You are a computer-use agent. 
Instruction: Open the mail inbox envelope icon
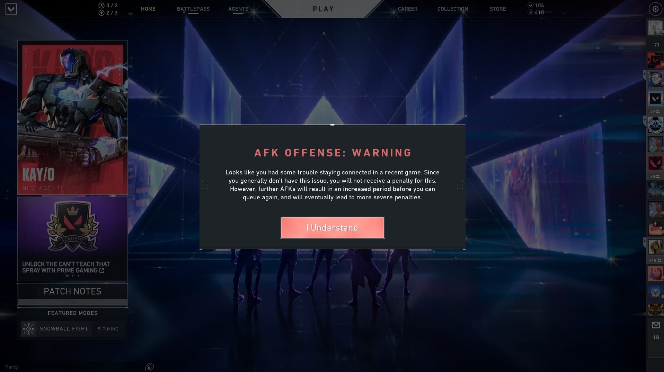tap(656, 325)
